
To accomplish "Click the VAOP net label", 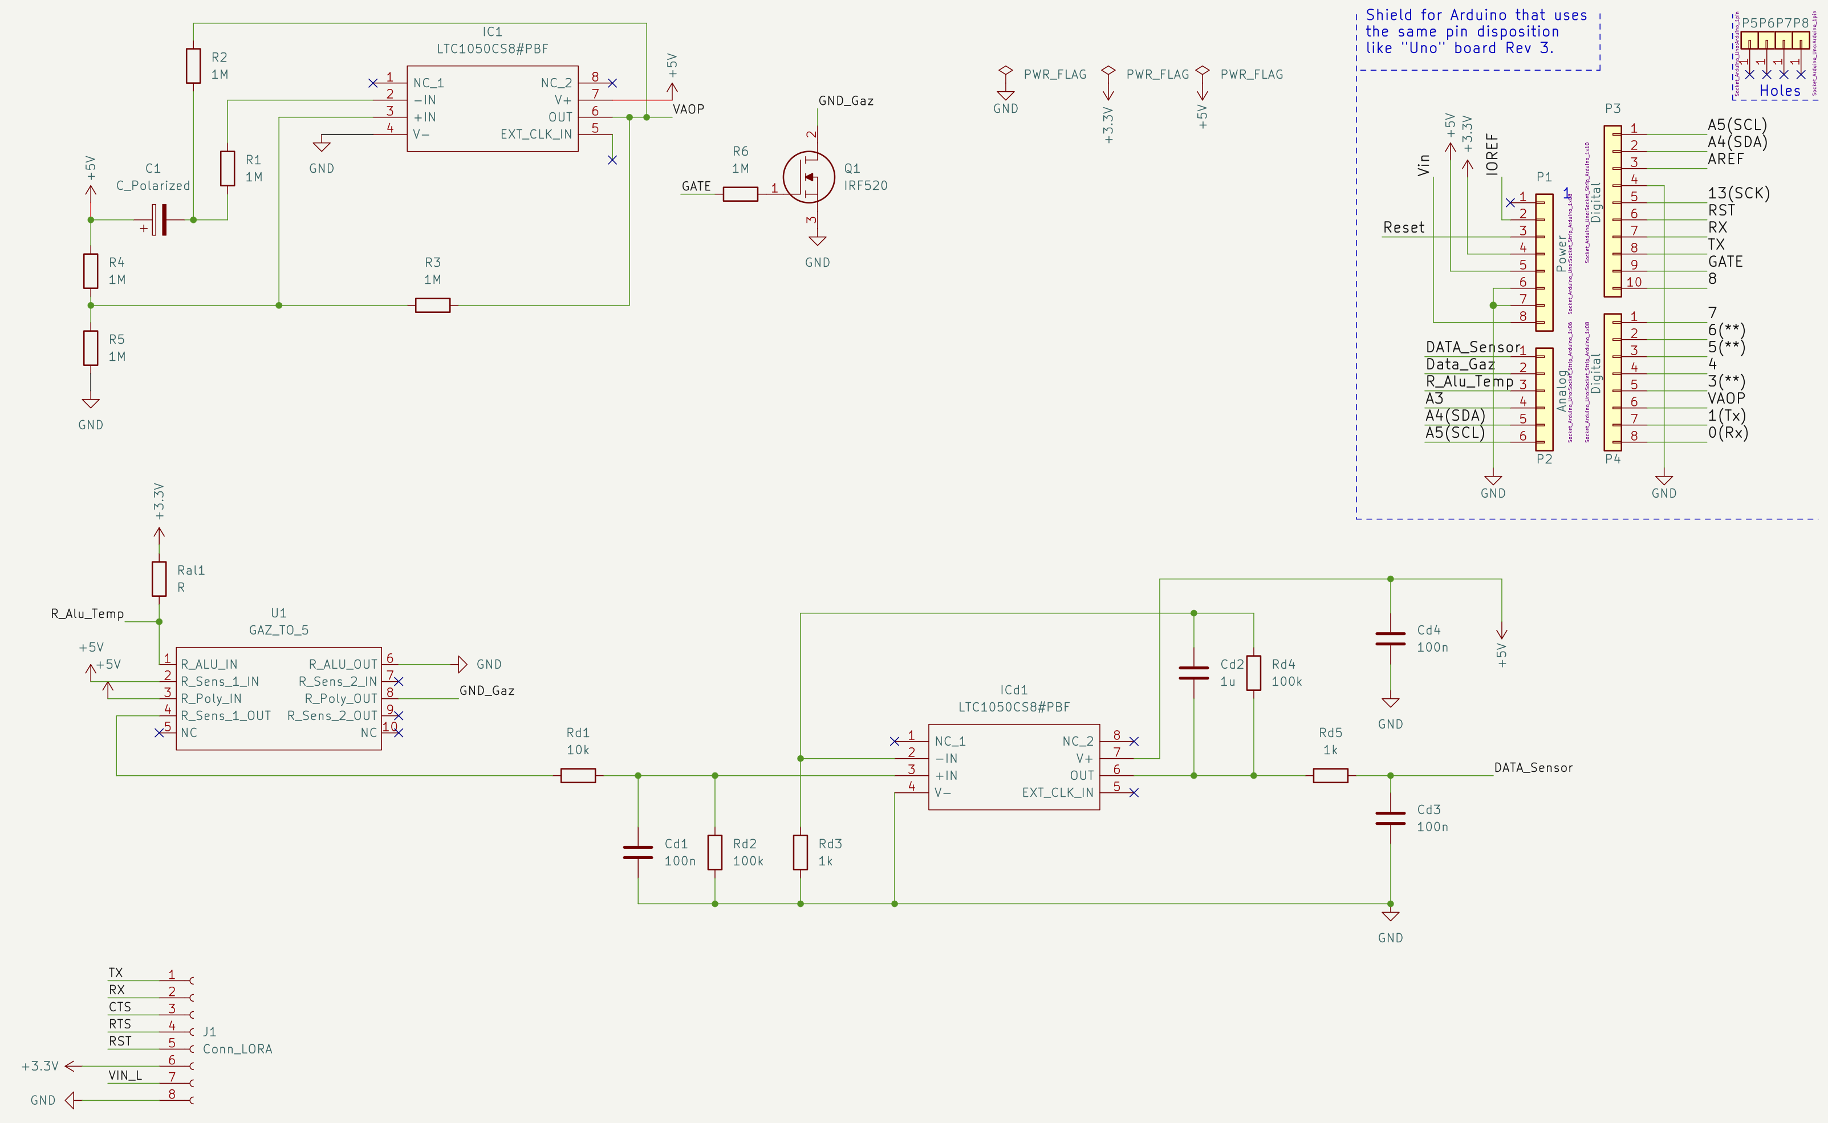I will coord(688,109).
